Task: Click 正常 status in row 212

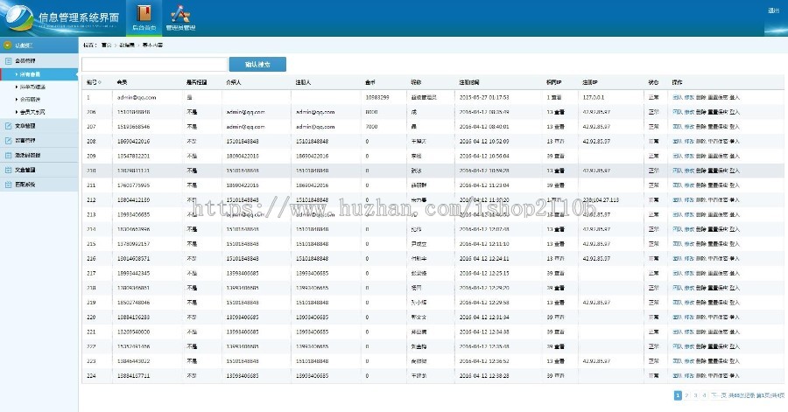Action: (x=653, y=199)
